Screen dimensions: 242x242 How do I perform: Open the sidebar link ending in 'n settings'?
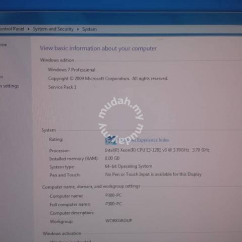10,86
